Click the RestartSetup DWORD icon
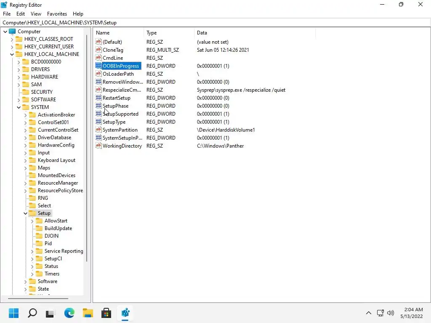Image resolution: width=431 pixels, height=323 pixels. click(98, 98)
